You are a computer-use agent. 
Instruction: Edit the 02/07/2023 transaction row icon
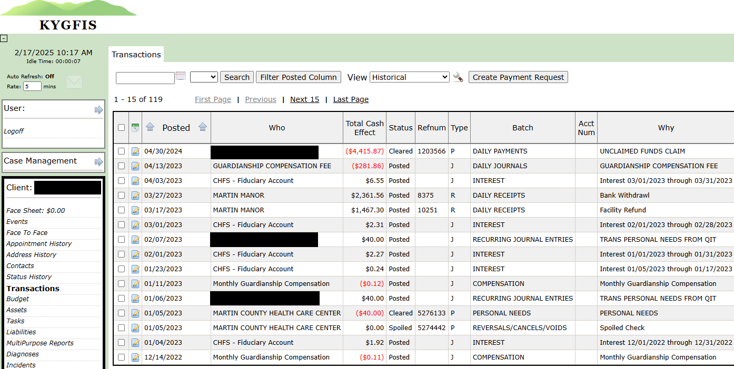click(135, 240)
